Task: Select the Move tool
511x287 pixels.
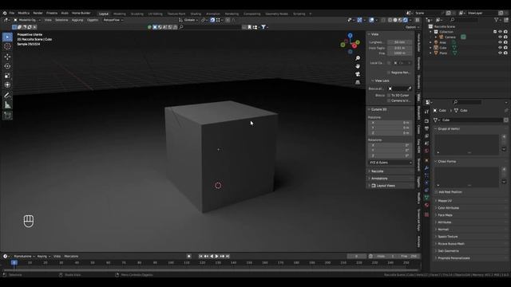Action: 7,57
